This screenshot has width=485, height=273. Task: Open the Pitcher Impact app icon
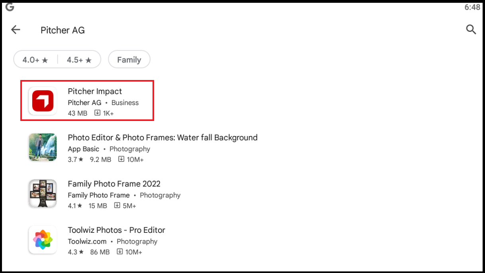43,101
